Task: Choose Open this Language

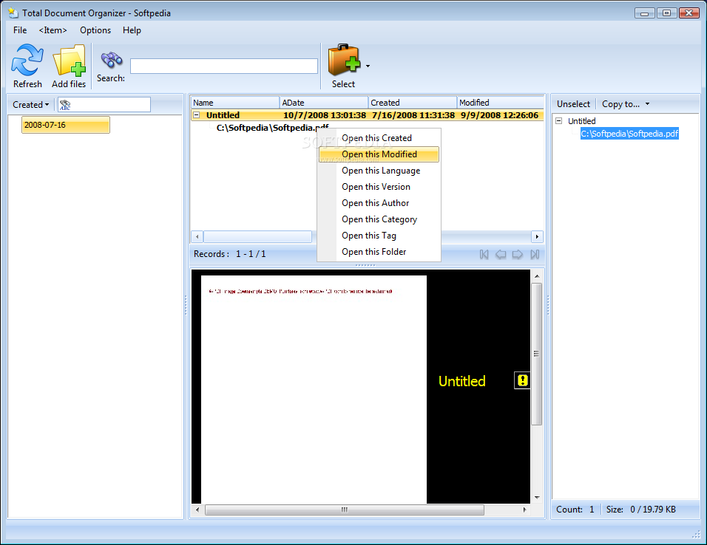Action: [x=379, y=171]
